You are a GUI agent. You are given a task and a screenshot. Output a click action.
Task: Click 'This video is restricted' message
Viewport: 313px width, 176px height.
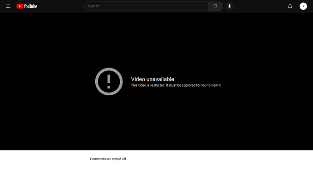(x=176, y=85)
